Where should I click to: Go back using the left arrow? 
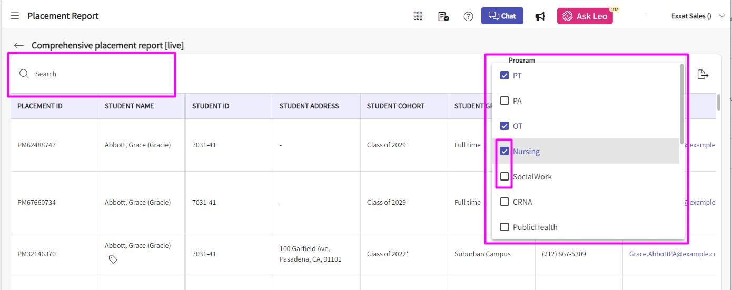pyautogui.click(x=19, y=46)
